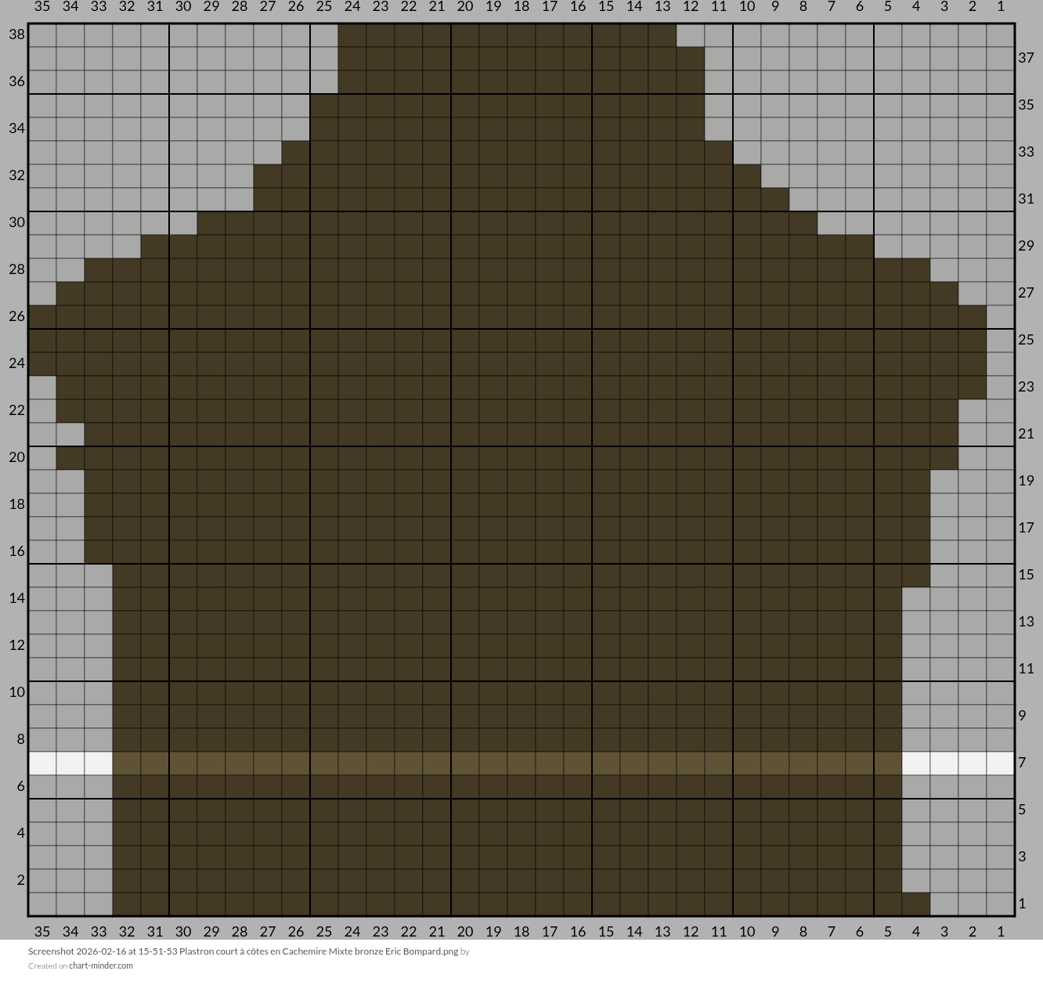Select column label 25 in bottom footer
This screenshot has height=989, width=1043.
324,931
